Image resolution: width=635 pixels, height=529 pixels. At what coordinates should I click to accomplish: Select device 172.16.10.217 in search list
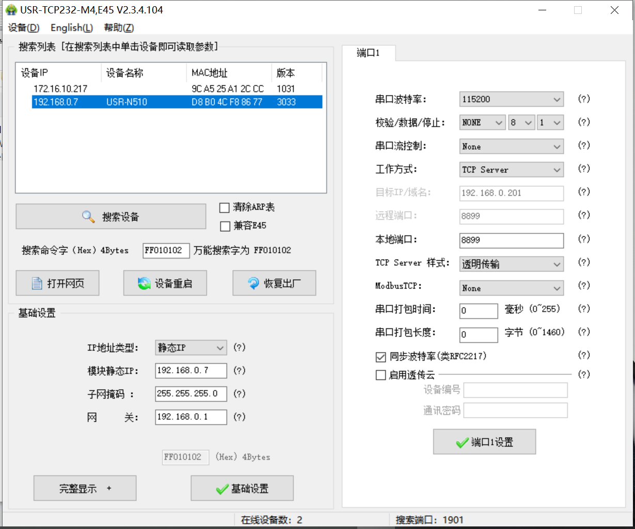point(60,89)
